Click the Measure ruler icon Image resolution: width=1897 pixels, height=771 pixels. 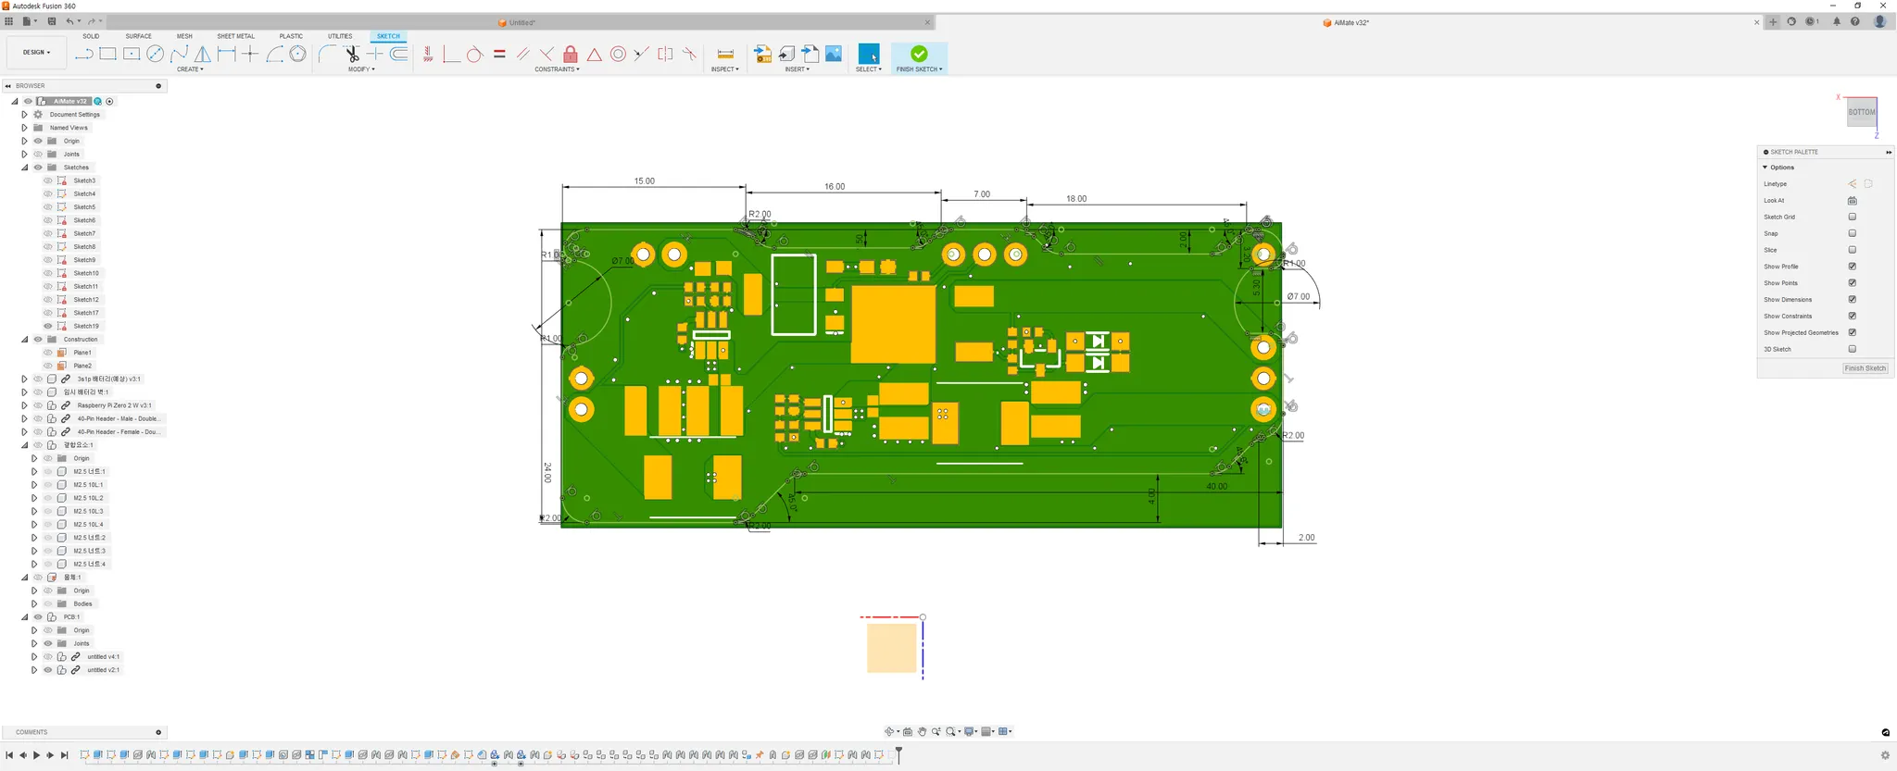(725, 55)
